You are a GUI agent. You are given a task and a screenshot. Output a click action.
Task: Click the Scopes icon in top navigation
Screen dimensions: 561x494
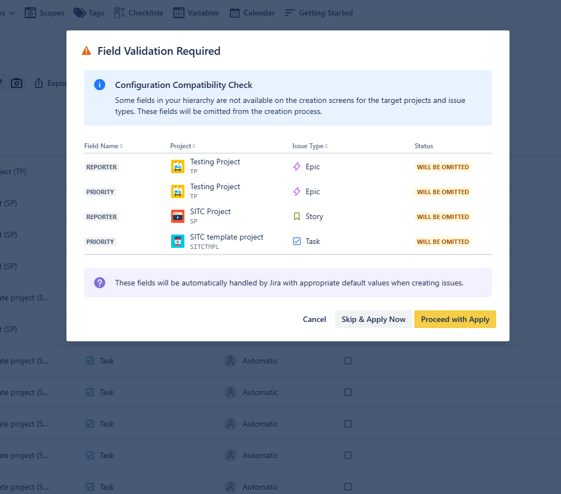30,13
